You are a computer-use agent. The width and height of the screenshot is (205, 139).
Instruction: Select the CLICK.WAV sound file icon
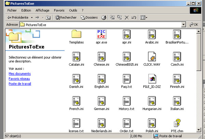pyautogui.click(x=152, y=57)
